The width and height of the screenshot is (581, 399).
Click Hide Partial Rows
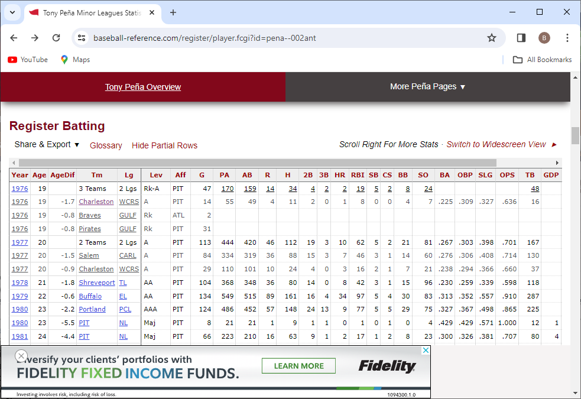tap(164, 145)
